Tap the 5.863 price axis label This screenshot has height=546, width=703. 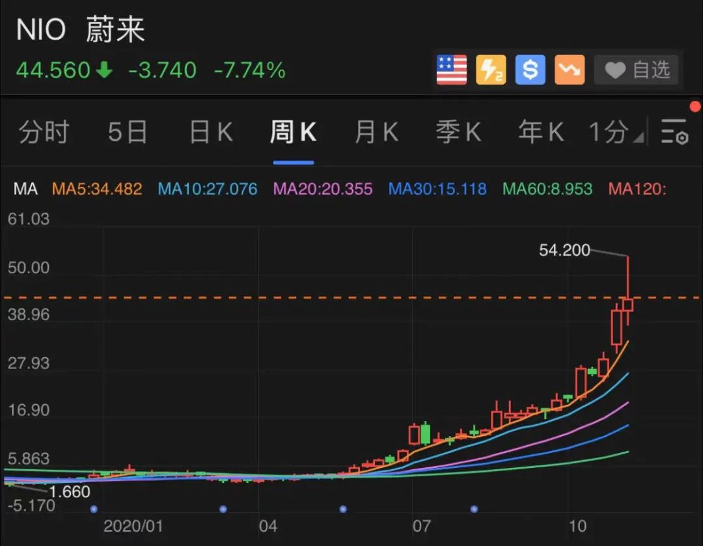[28, 459]
